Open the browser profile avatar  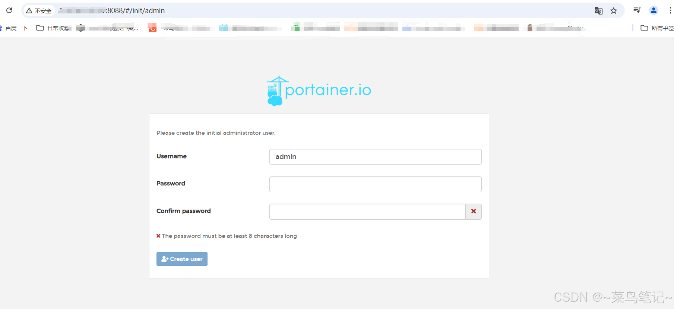point(654,10)
